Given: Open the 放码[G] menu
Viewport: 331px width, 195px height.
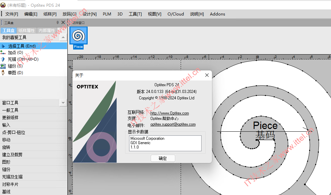Looking at the screenshot, I should (x=69, y=14).
